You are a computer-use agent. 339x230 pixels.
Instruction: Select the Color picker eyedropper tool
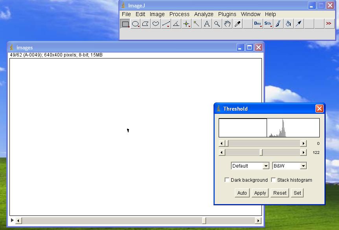point(238,24)
